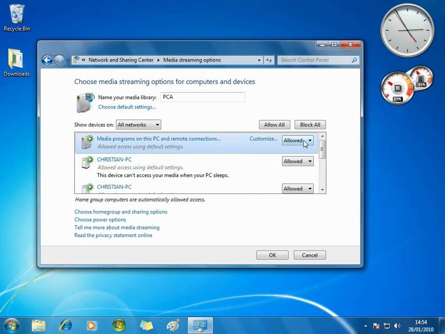Click the Action Center flag tray icon
Image resolution: width=445 pixels, height=334 pixels.
tap(376, 326)
